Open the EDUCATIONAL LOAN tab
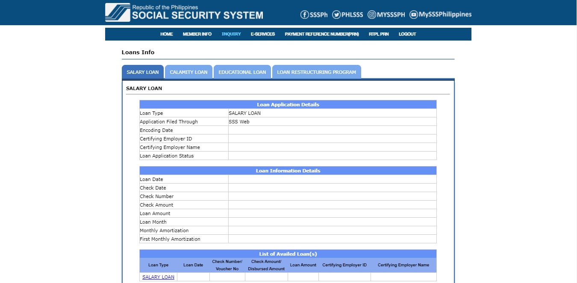Screen dimensions: 577x283 tap(242, 72)
